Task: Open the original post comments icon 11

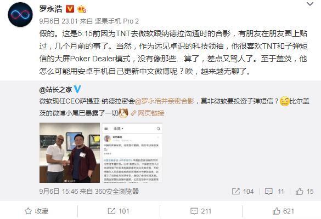Action: [x=274, y=192]
